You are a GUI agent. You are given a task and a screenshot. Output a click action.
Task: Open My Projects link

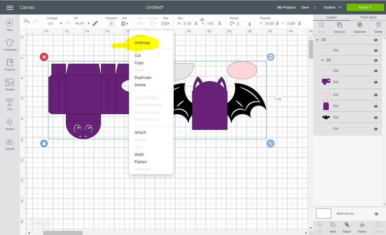[286, 7]
